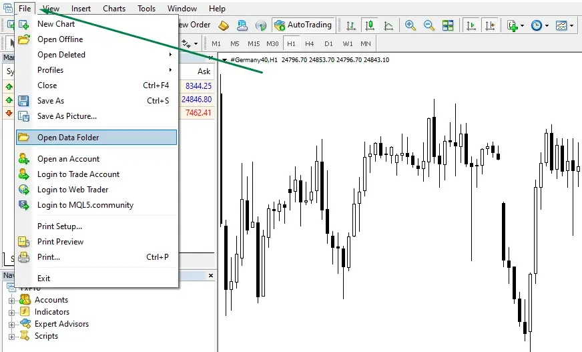
Task: Click the cloud hosting toolbar icon
Action: (x=242, y=25)
